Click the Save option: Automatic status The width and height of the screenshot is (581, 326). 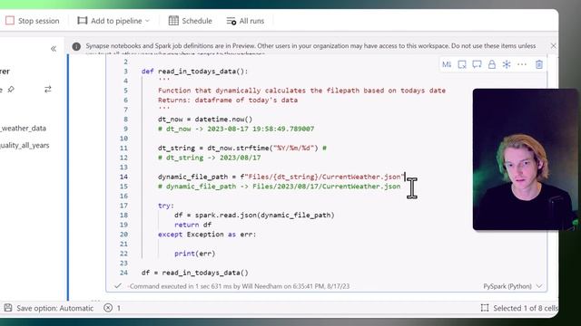pyautogui.click(x=49, y=308)
